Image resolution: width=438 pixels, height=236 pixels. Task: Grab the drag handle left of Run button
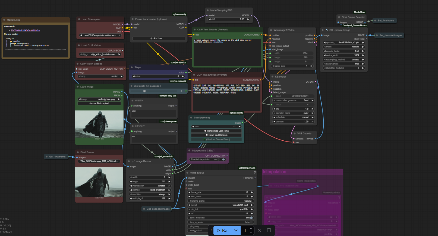point(210,231)
